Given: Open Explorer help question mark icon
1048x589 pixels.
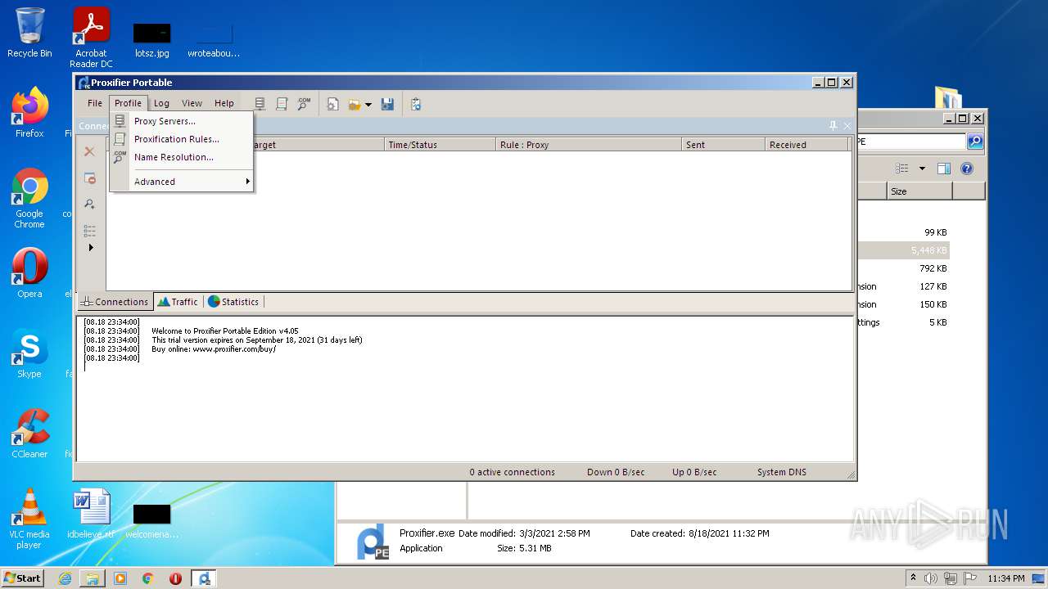Looking at the screenshot, I should (967, 169).
